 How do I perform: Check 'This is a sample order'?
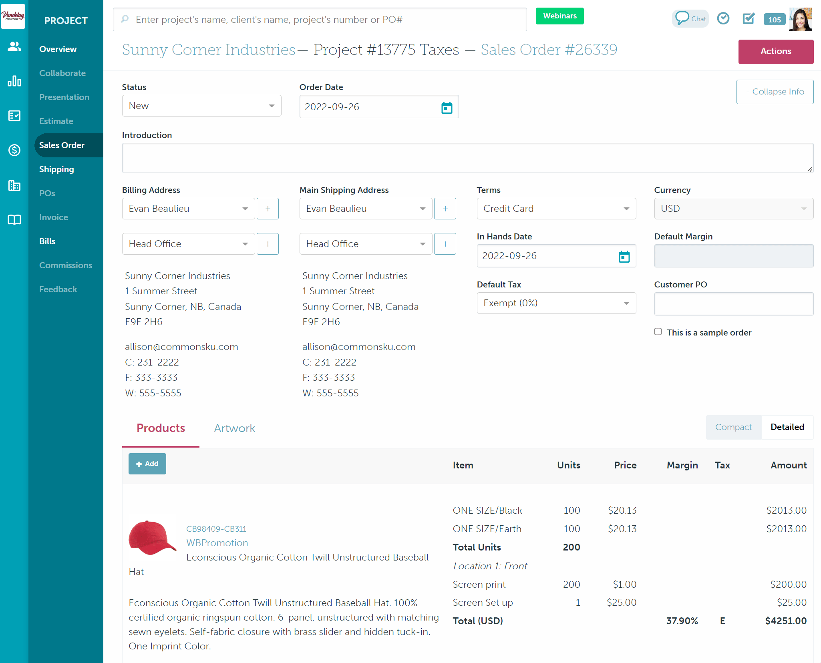tap(658, 332)
